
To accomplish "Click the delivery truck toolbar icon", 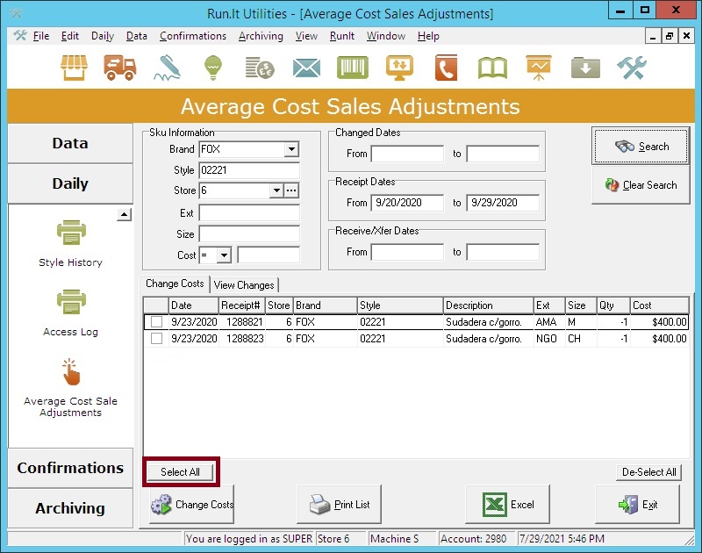I will 120,68.
